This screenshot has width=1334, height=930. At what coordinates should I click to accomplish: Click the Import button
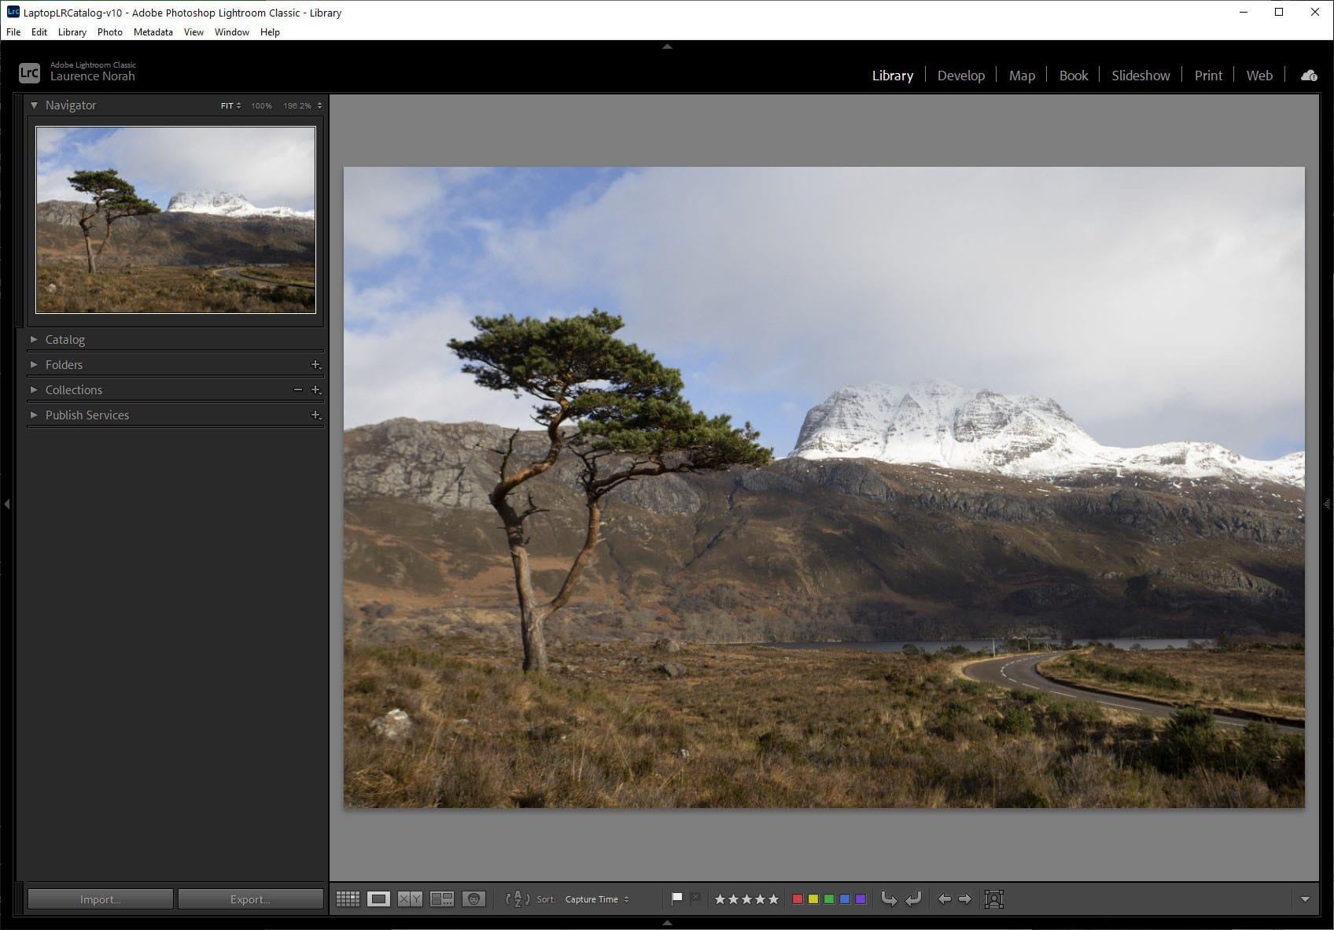99,899
